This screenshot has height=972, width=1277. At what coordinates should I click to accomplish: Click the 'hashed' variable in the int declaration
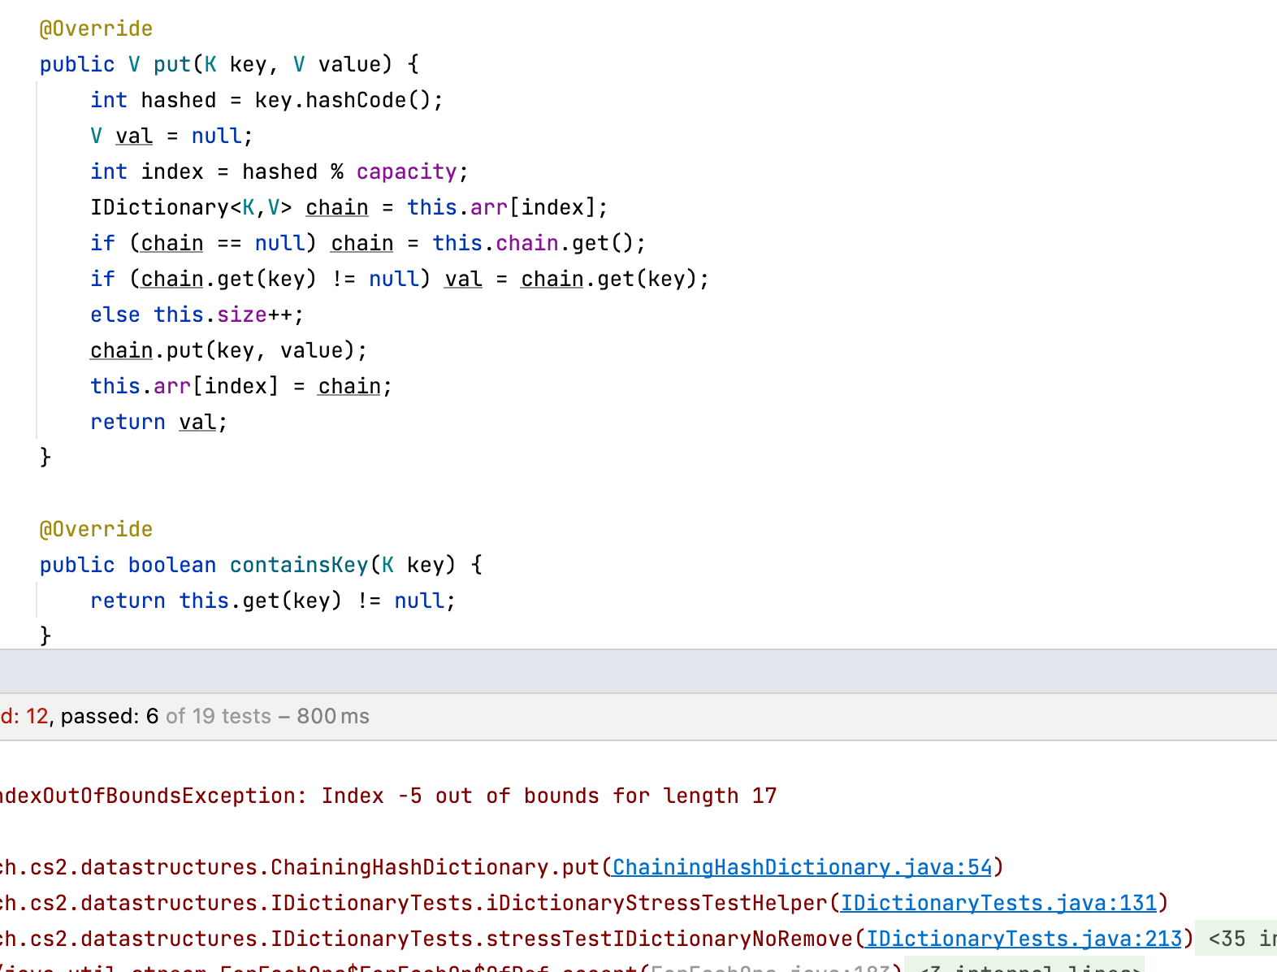(178, 100)
